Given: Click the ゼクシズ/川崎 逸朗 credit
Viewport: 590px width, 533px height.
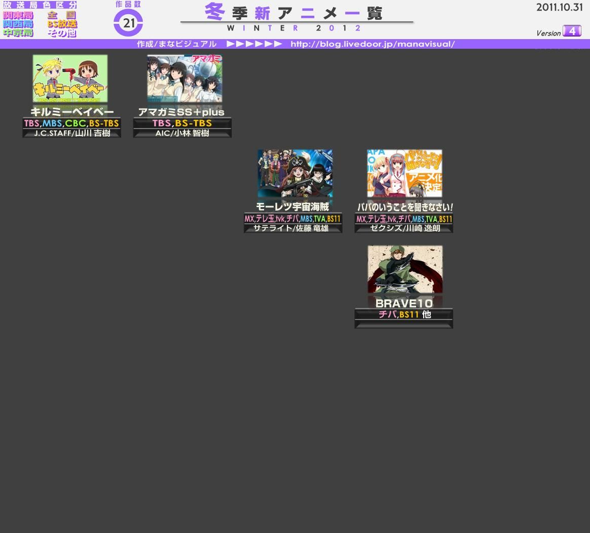Looking at the screenshot, I should pyautogui.click(x=405, y=228).
